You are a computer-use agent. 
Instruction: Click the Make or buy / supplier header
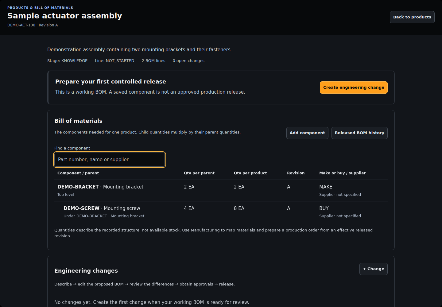click(342, 173)
